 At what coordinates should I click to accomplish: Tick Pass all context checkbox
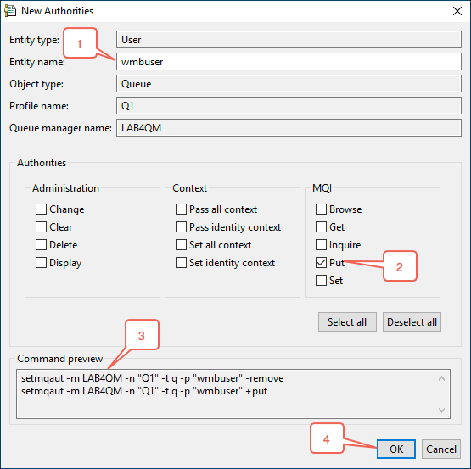click(181, 209)
